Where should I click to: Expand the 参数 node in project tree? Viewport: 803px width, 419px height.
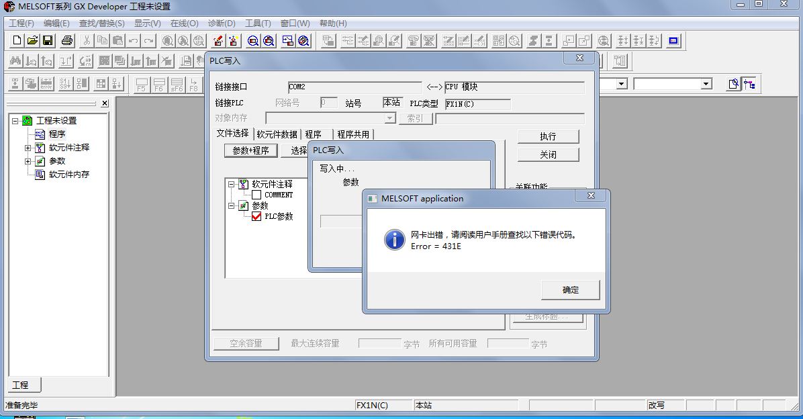[x=28, y=161]
